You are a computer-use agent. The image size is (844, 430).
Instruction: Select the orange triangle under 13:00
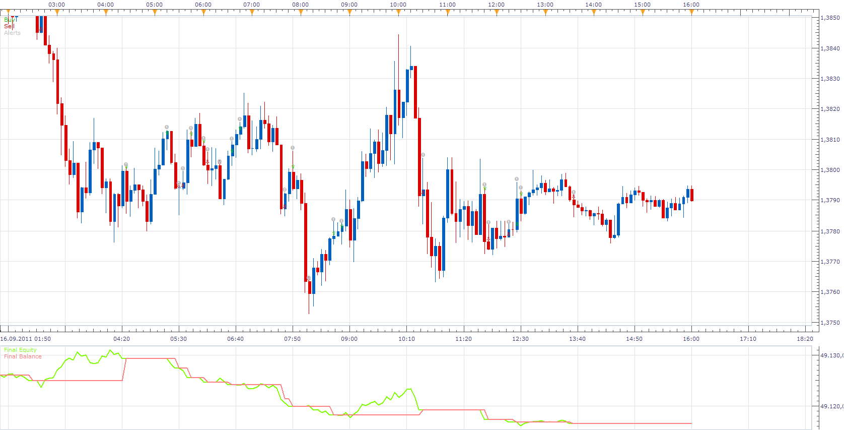pyautogui.click(x=545, y=12)
